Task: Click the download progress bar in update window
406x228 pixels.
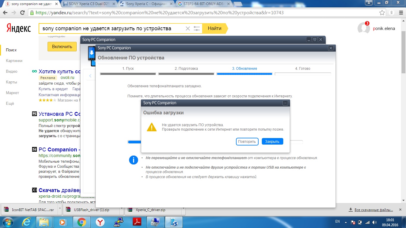Action: point(215,142)
